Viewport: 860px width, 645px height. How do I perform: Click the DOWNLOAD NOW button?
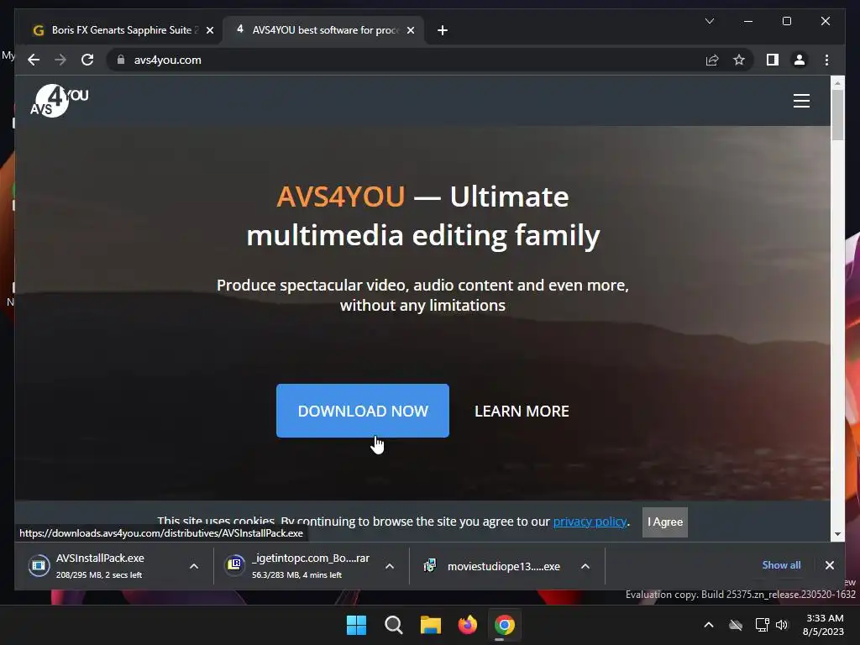(363, 411)
